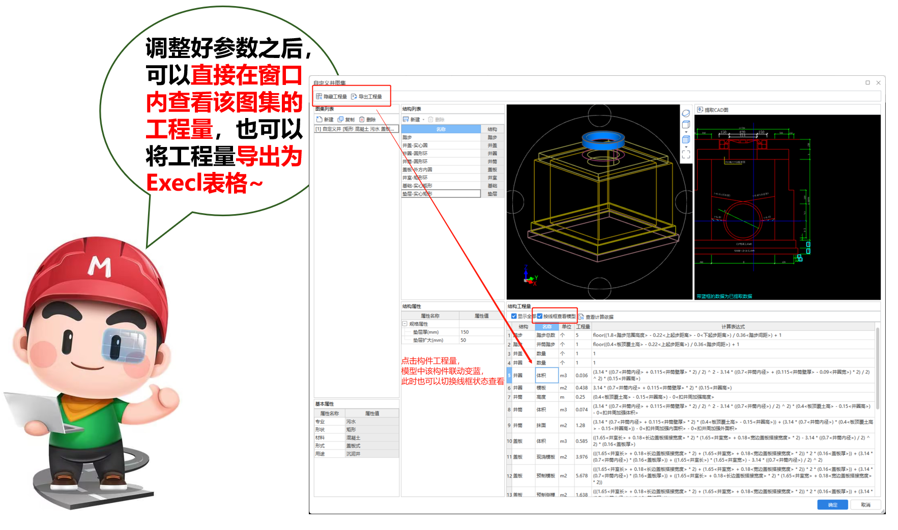Open the dropdown arrow next to 结构列表 新建
Screen dimensions: 898x530
(423, 120)
